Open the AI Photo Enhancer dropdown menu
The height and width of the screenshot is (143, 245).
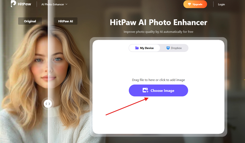point(54,4)
